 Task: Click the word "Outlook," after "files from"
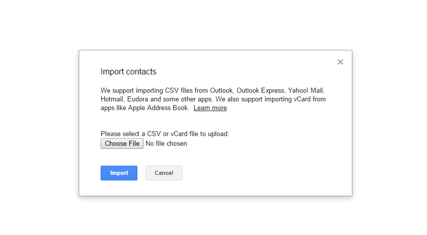pos(222,90)
